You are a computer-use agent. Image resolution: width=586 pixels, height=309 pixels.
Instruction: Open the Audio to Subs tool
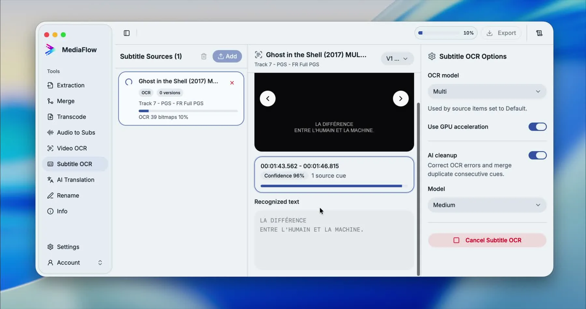click(x=75, y=132)
